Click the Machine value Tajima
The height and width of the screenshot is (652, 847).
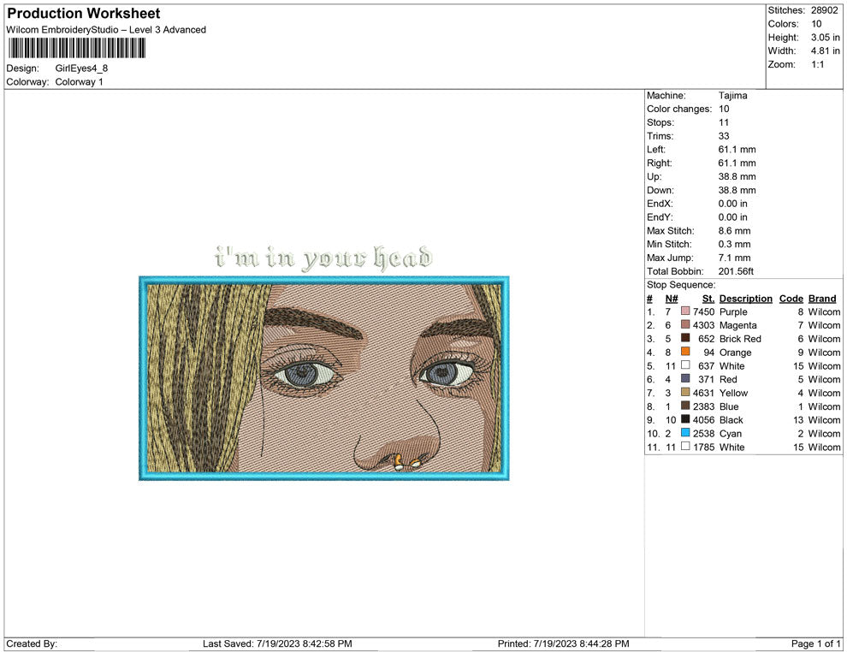(731, 95)
